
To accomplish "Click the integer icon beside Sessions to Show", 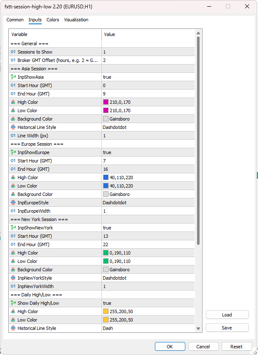I will coord(13,52).
